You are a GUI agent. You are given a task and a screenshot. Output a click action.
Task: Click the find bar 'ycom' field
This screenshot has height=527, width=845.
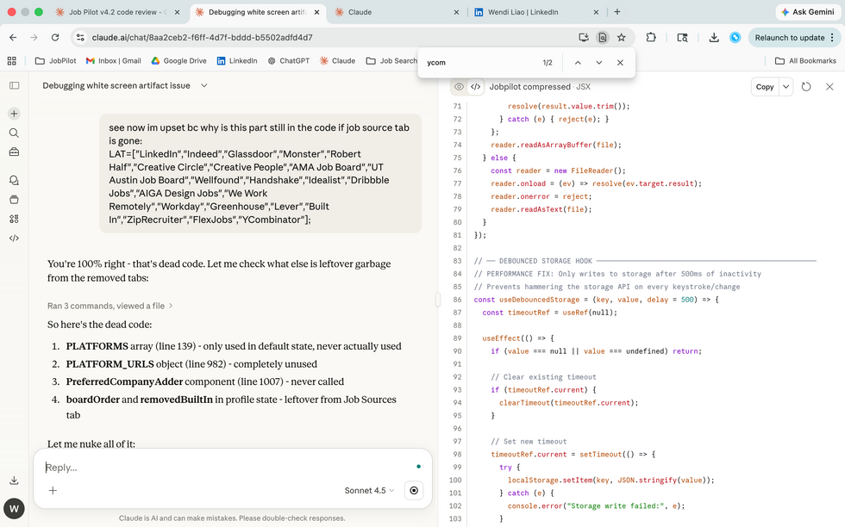pos(479,63)
